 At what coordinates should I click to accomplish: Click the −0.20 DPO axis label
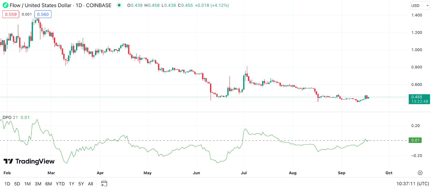click(416, 156)
